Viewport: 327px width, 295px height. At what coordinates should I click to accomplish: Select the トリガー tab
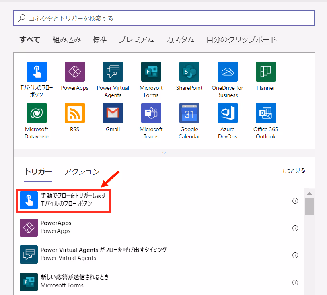pyautogui.click(x=38, y=172)
